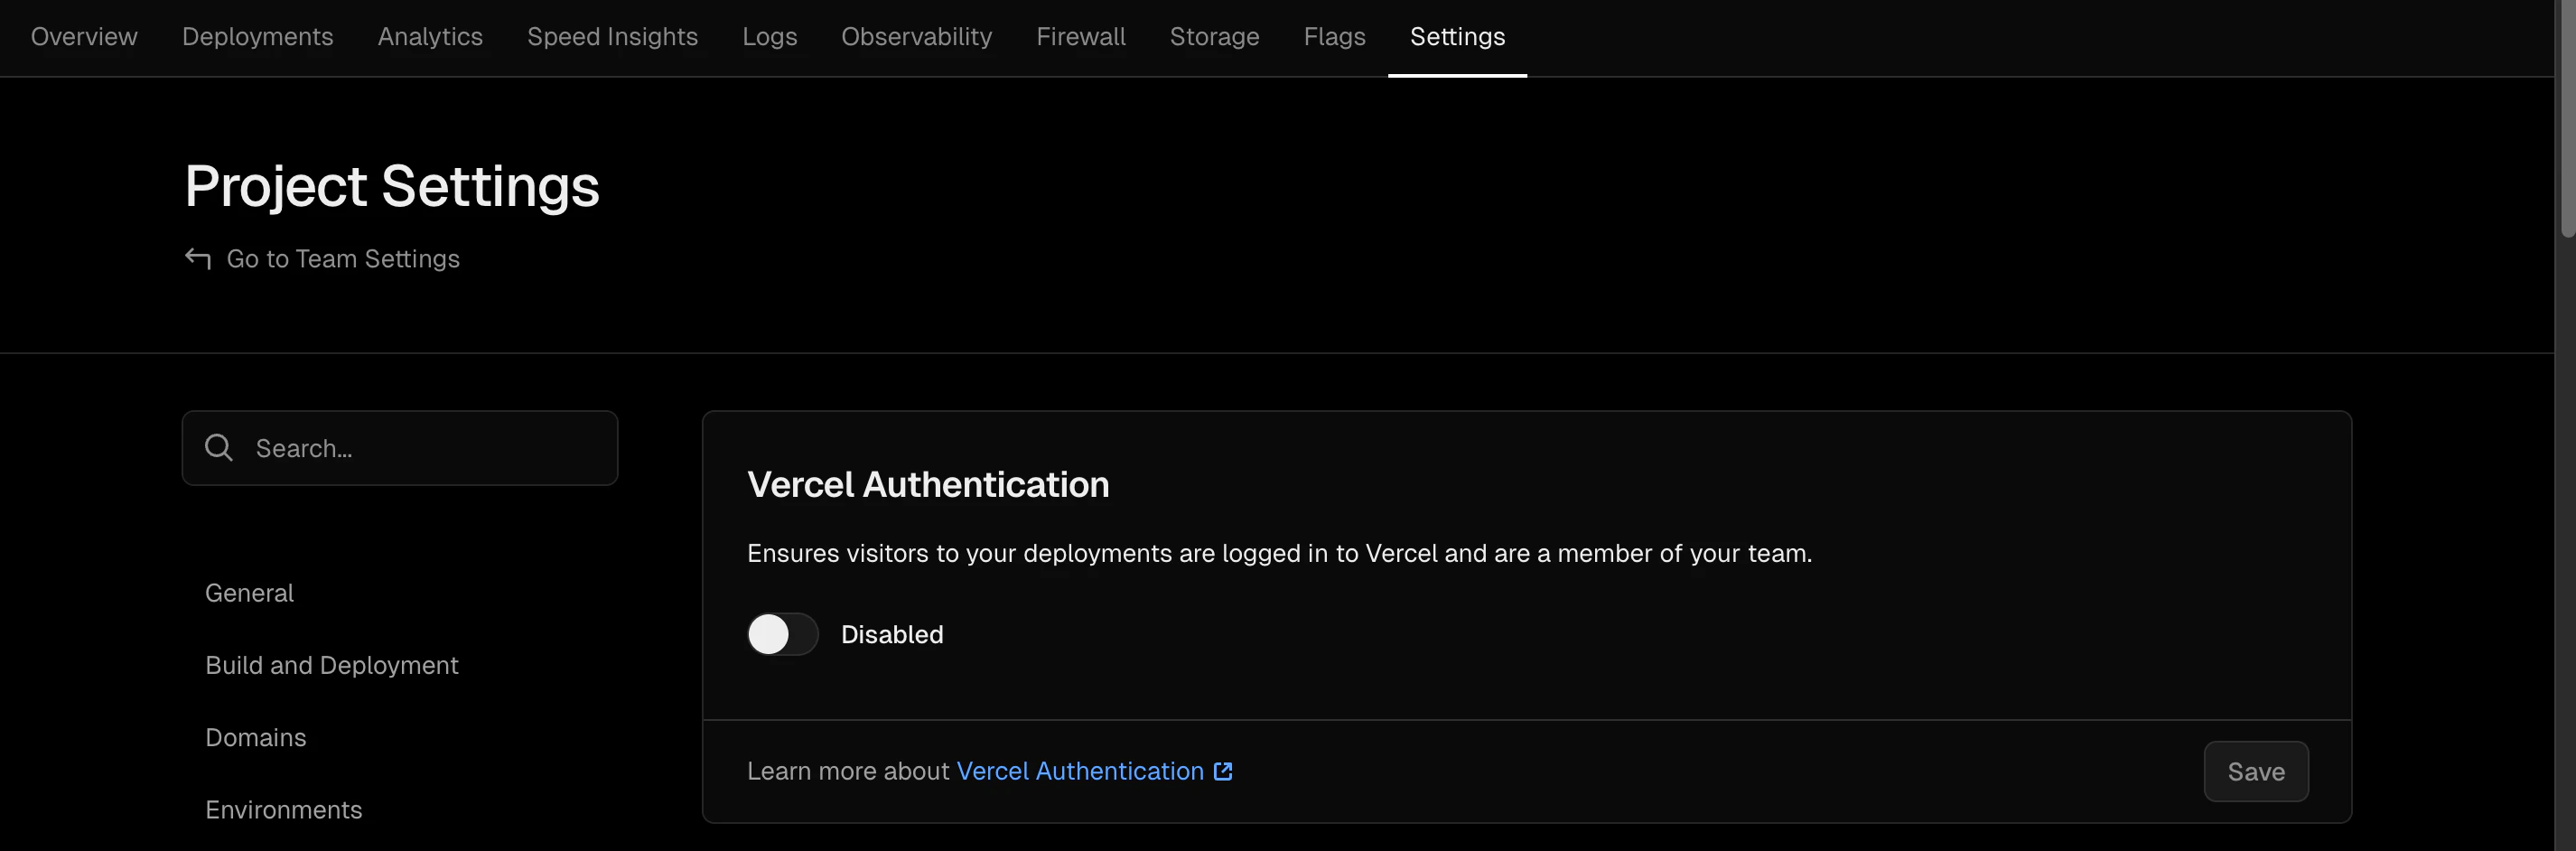View the Logs tab
The image size is (2576, 851).
pos(770,37)
